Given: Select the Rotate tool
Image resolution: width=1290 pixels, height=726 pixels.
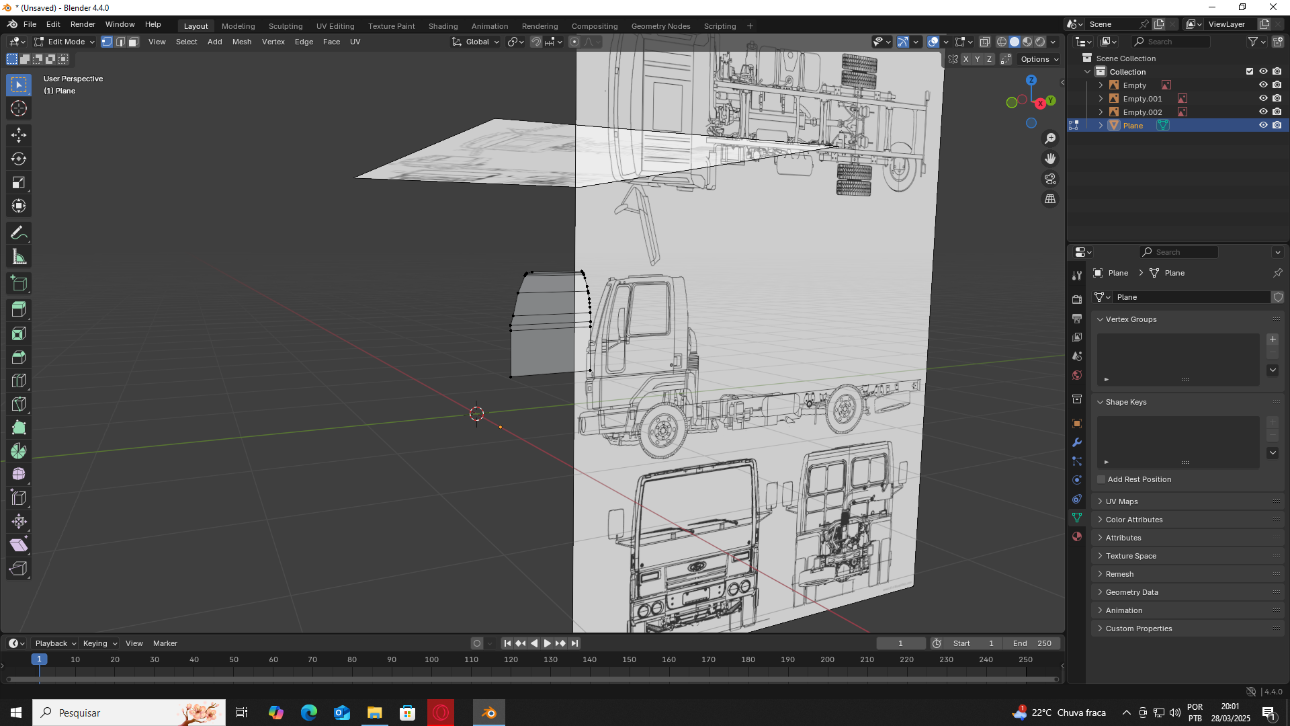Looking at the screenshot, I should coord(19,159).
